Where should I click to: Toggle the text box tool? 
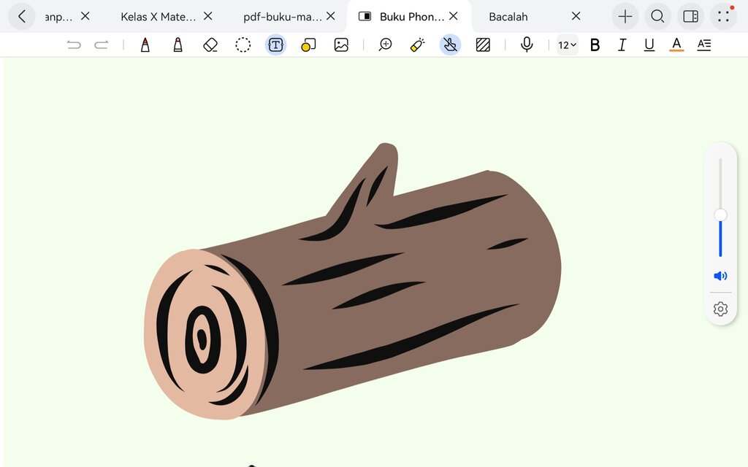click(275, 45)
